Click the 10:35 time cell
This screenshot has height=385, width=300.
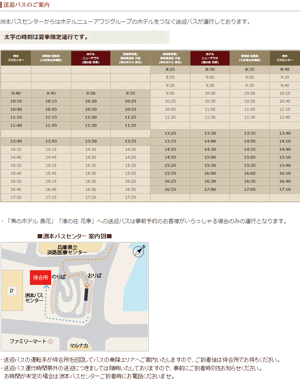point(250,101)
